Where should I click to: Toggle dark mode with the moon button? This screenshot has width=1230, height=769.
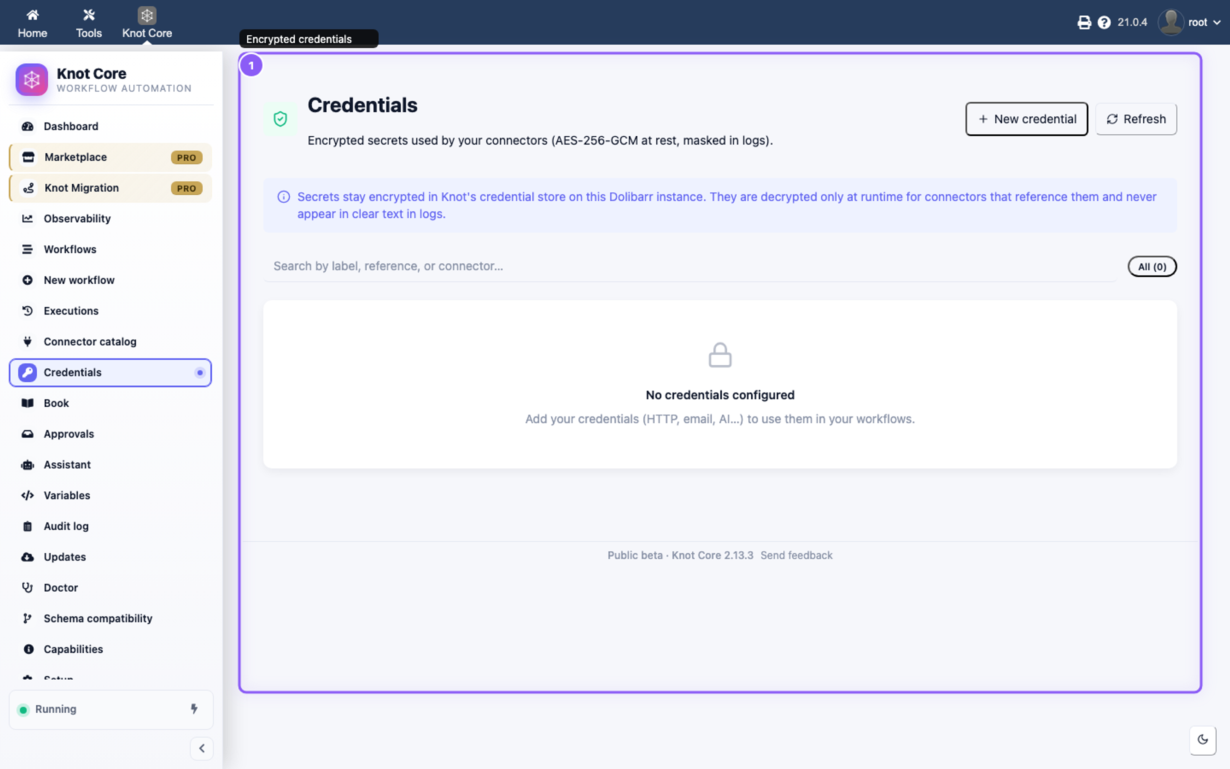click(x=1203, y=740)
